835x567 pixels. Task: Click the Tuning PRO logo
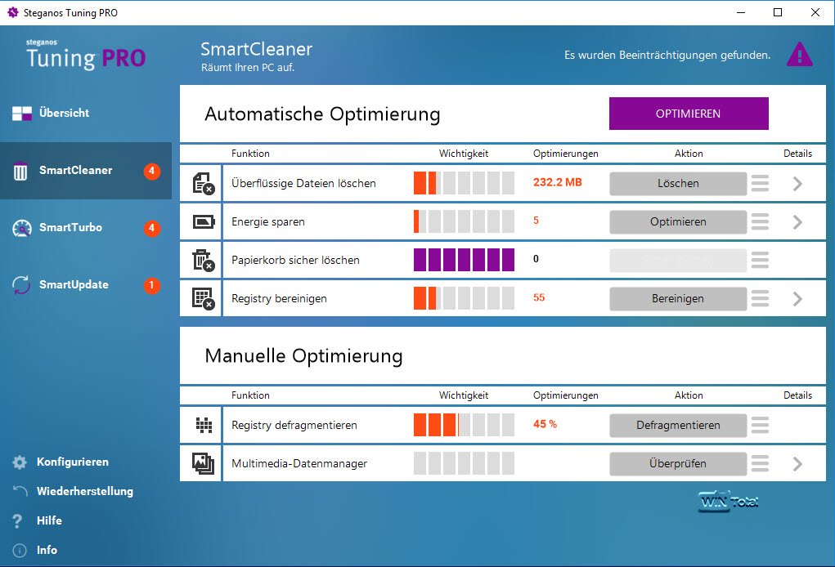point(86,55)
